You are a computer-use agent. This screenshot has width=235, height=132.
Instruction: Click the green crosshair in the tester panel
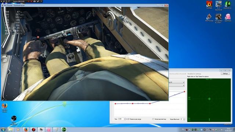[209, 99]
